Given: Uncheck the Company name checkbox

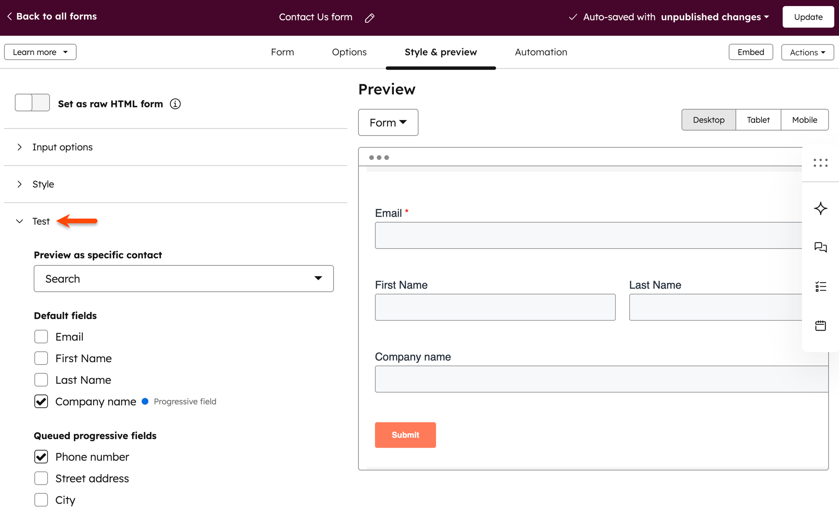Looking at the screenshot, I should tap(41, 401).
